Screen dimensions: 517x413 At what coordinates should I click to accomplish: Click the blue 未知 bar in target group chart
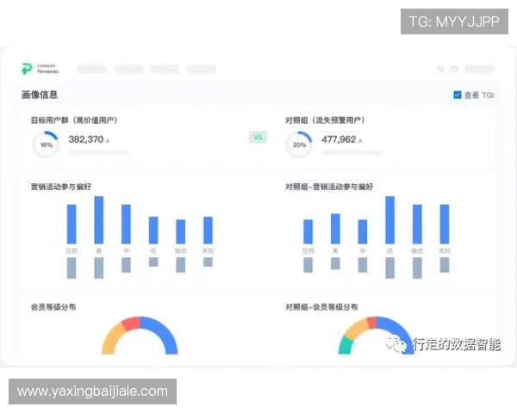coord(208,230)
